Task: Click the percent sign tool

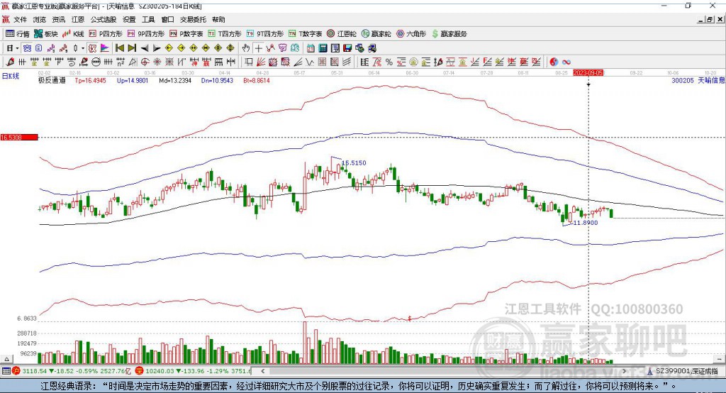Action: tap(389, 62)
